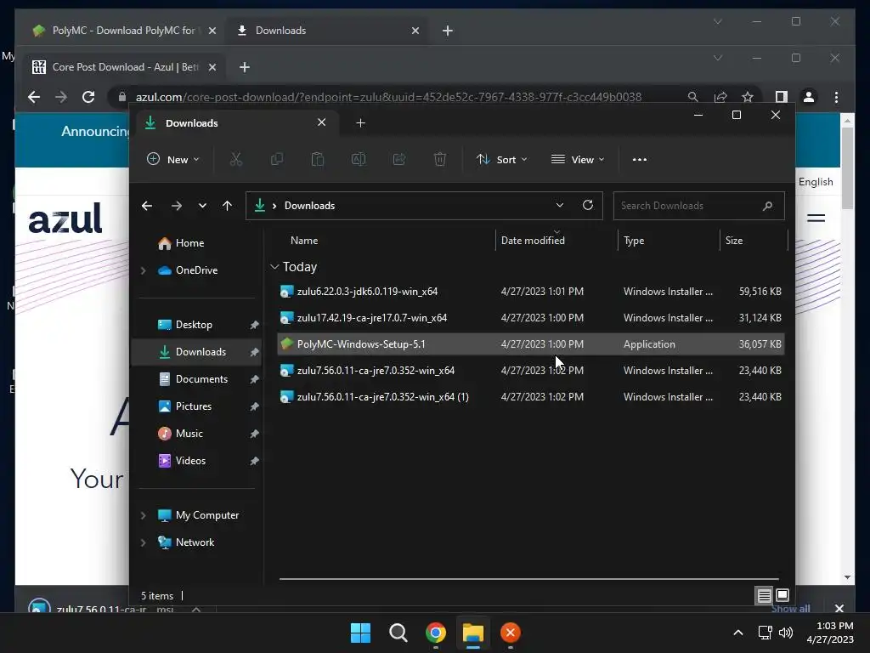Open taskbar Search
This screenshot has height=653, width=870.
[x=398, y=633]
